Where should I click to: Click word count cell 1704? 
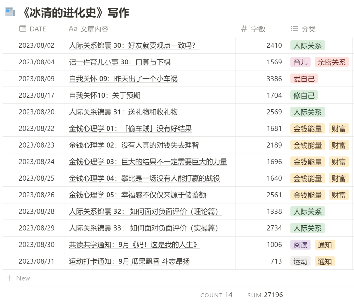tap(261, 95)
